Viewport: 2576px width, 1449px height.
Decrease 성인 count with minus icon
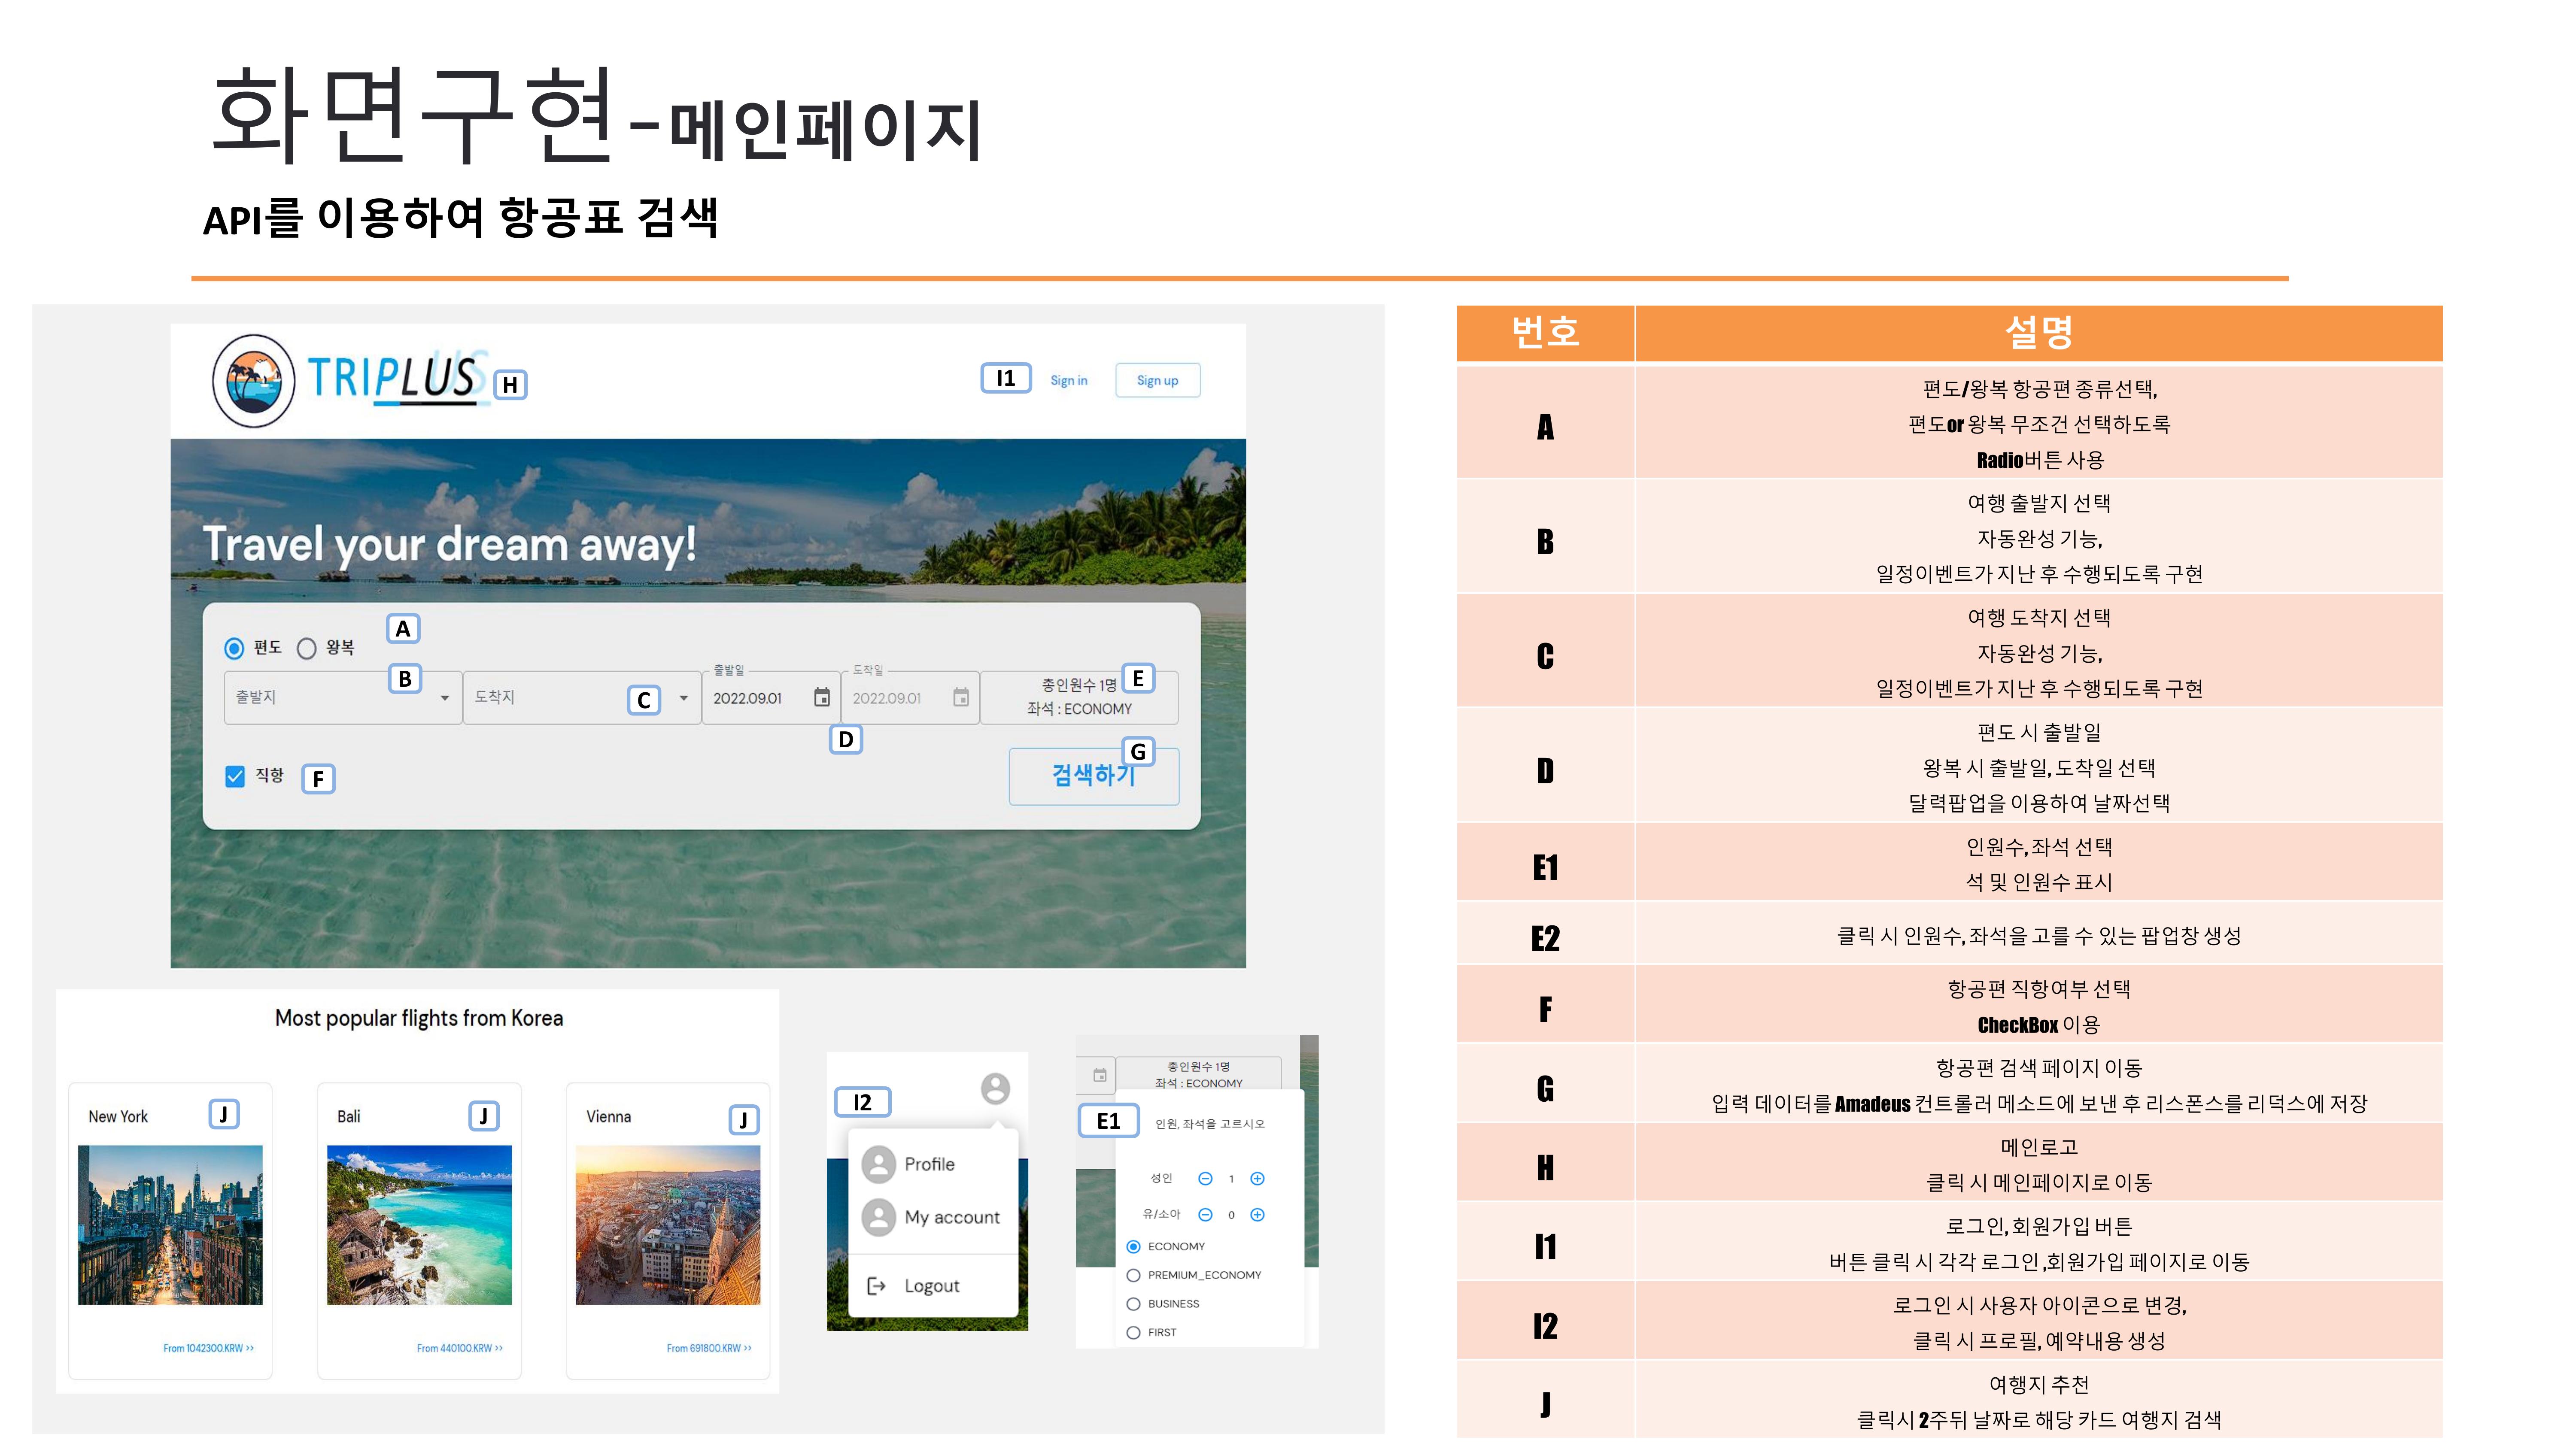1205,1178
